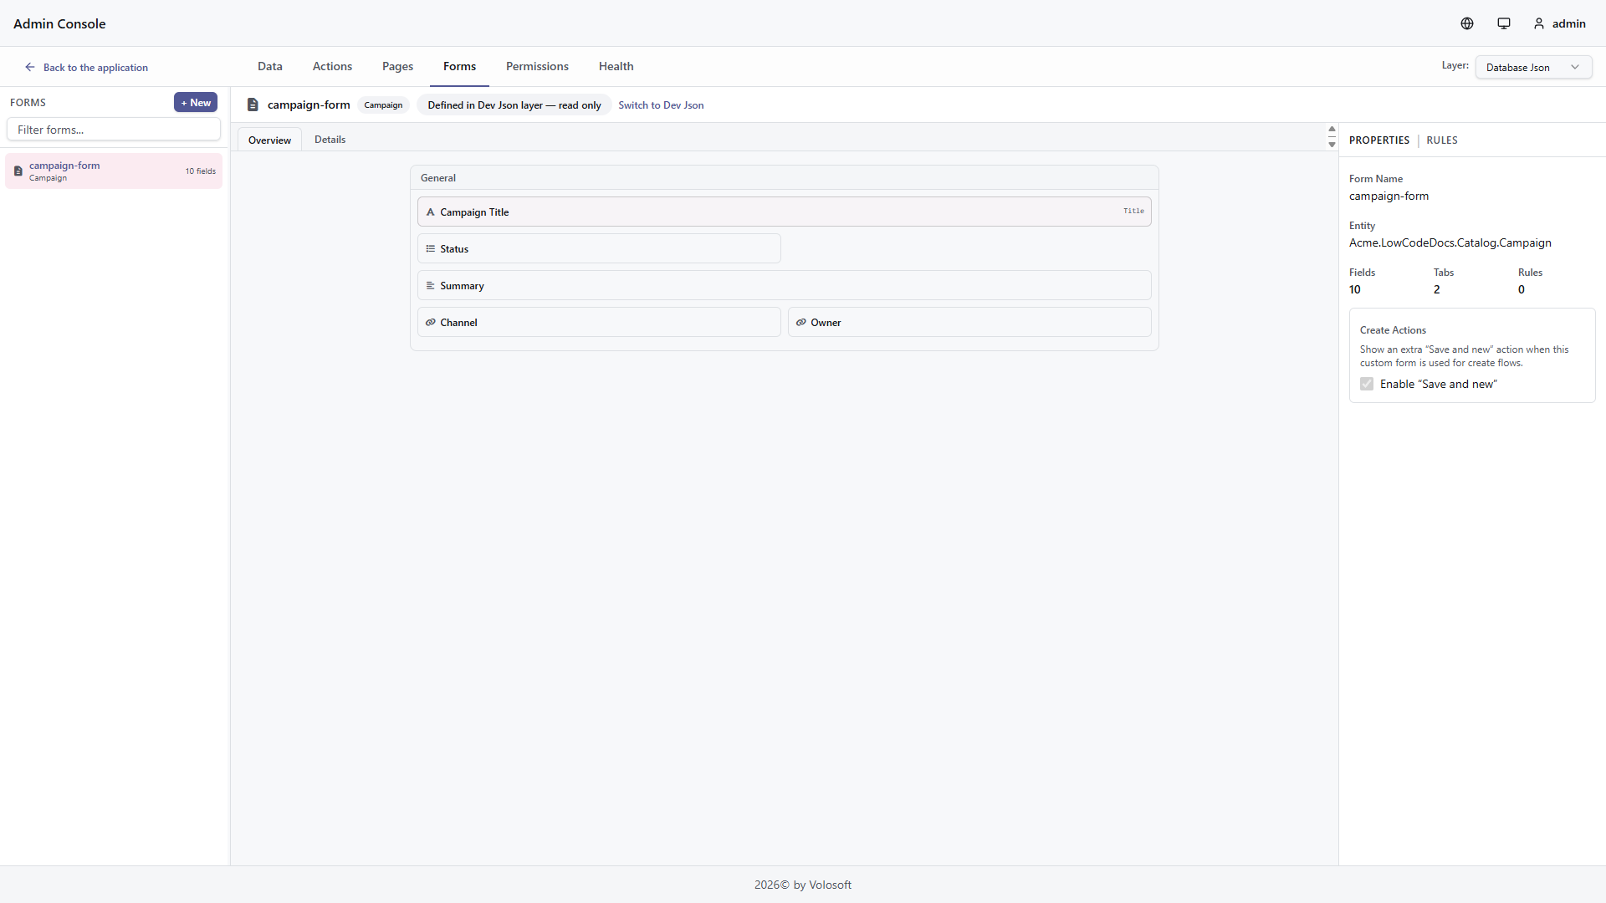Select the Summary field row
Viewport: 1606px width, 903px height.
[x=784, y=285]
